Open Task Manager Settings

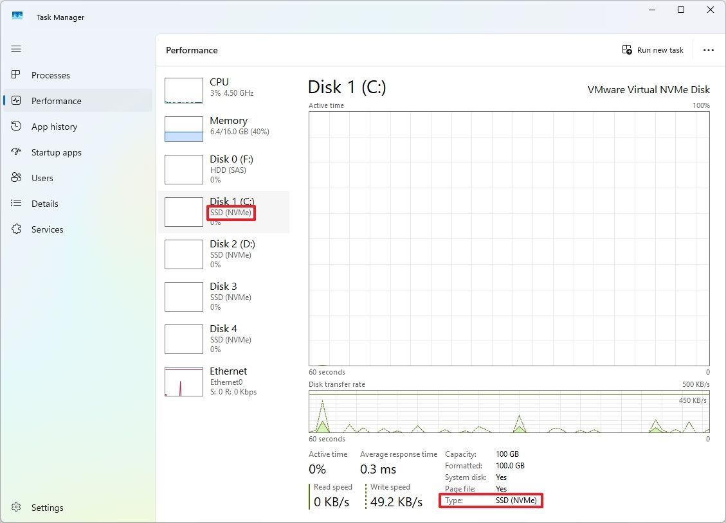pyautogui.click(x=47, y=508)
